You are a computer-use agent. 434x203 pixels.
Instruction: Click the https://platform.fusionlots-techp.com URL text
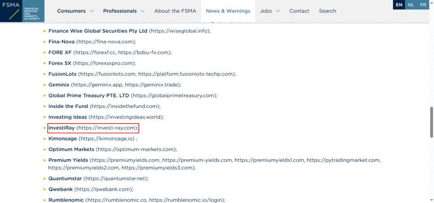pos(186,74)
